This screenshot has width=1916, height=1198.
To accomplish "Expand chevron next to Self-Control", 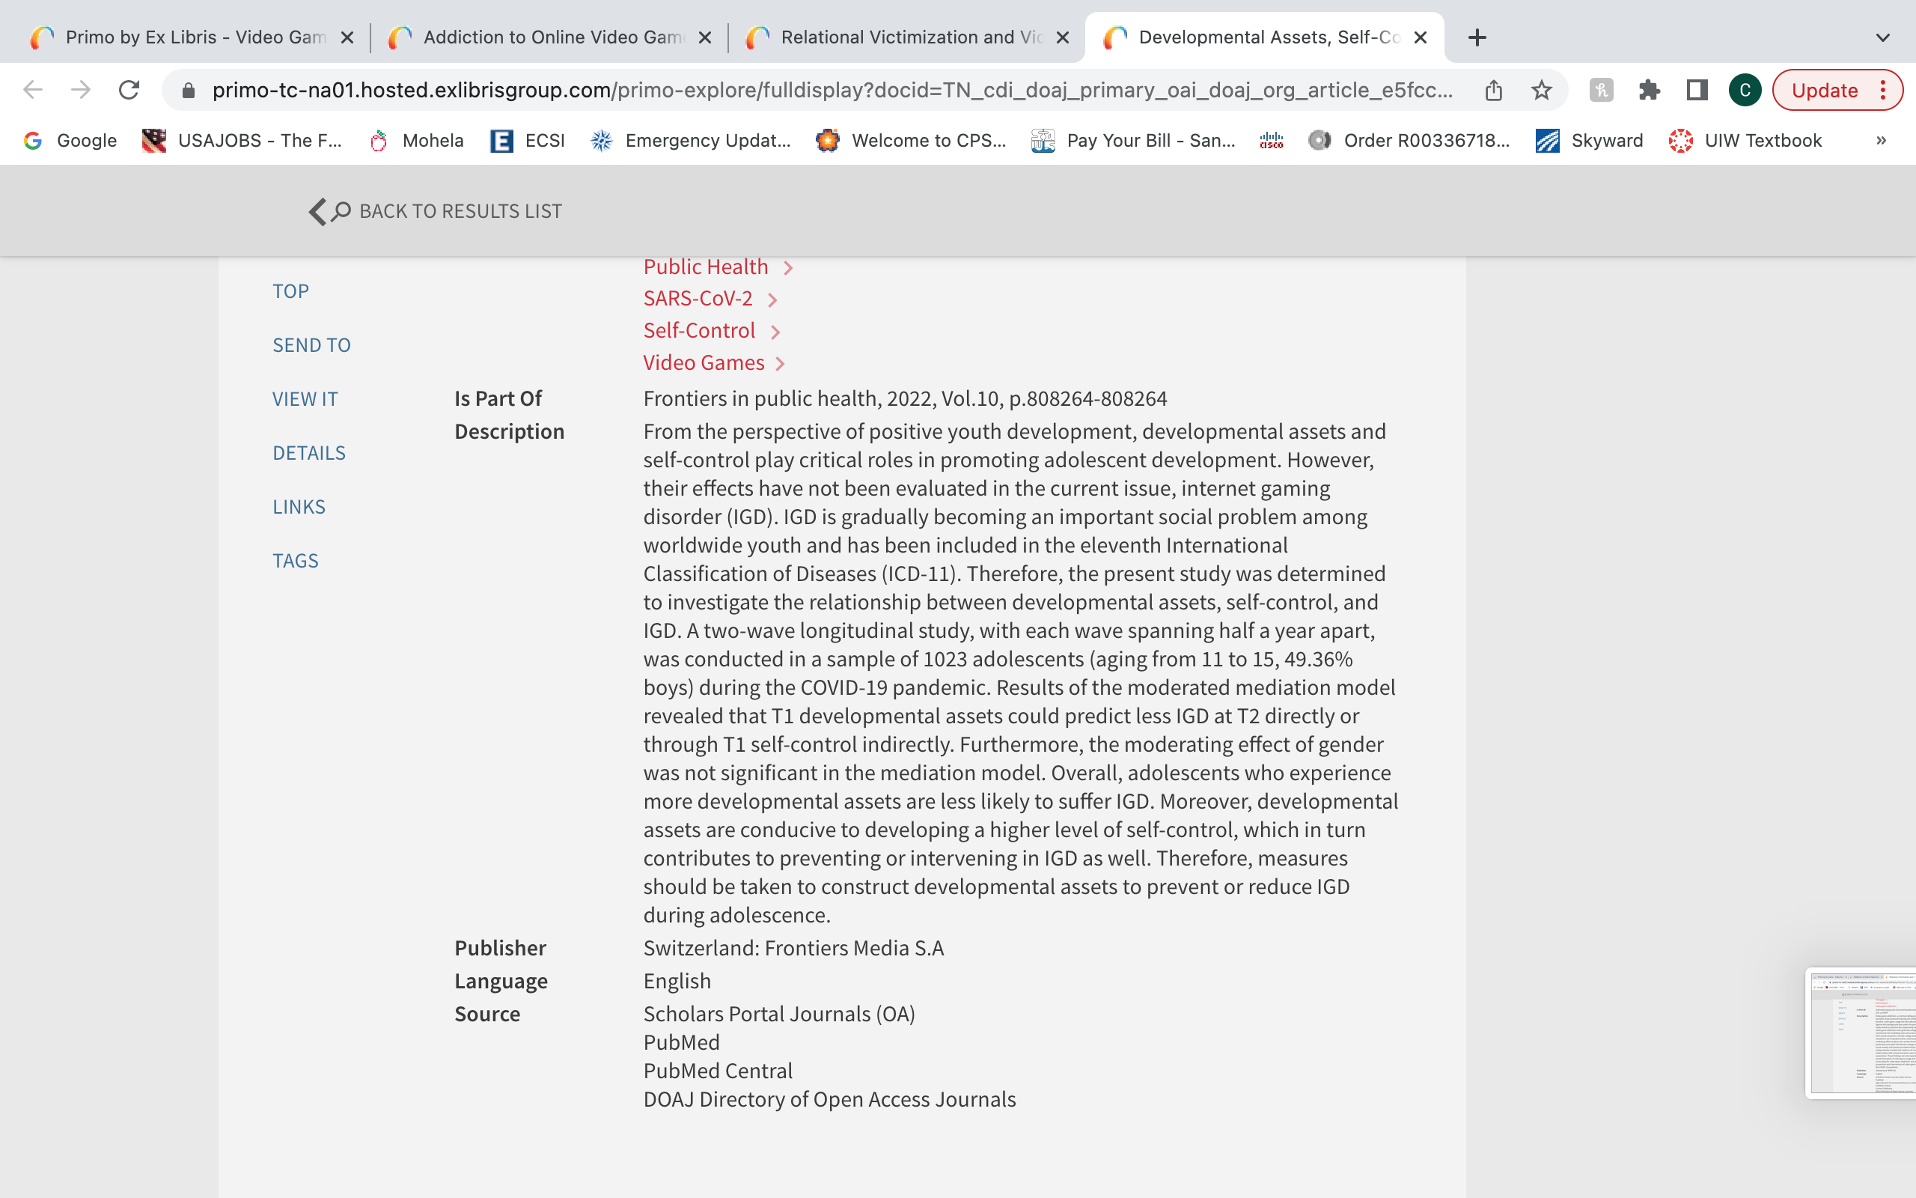I will coord(775,331).
